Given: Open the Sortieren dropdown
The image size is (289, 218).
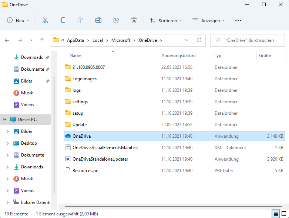Looking at the screenshot, I should (x=166, y=21).
